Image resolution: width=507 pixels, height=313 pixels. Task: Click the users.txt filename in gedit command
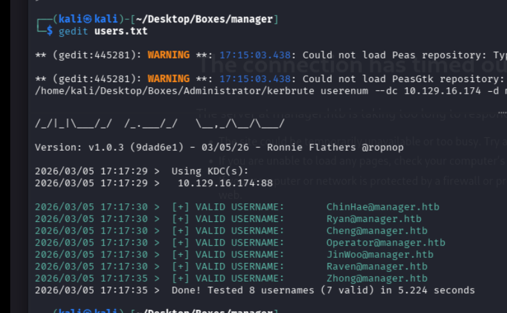(x=121, y=31)
